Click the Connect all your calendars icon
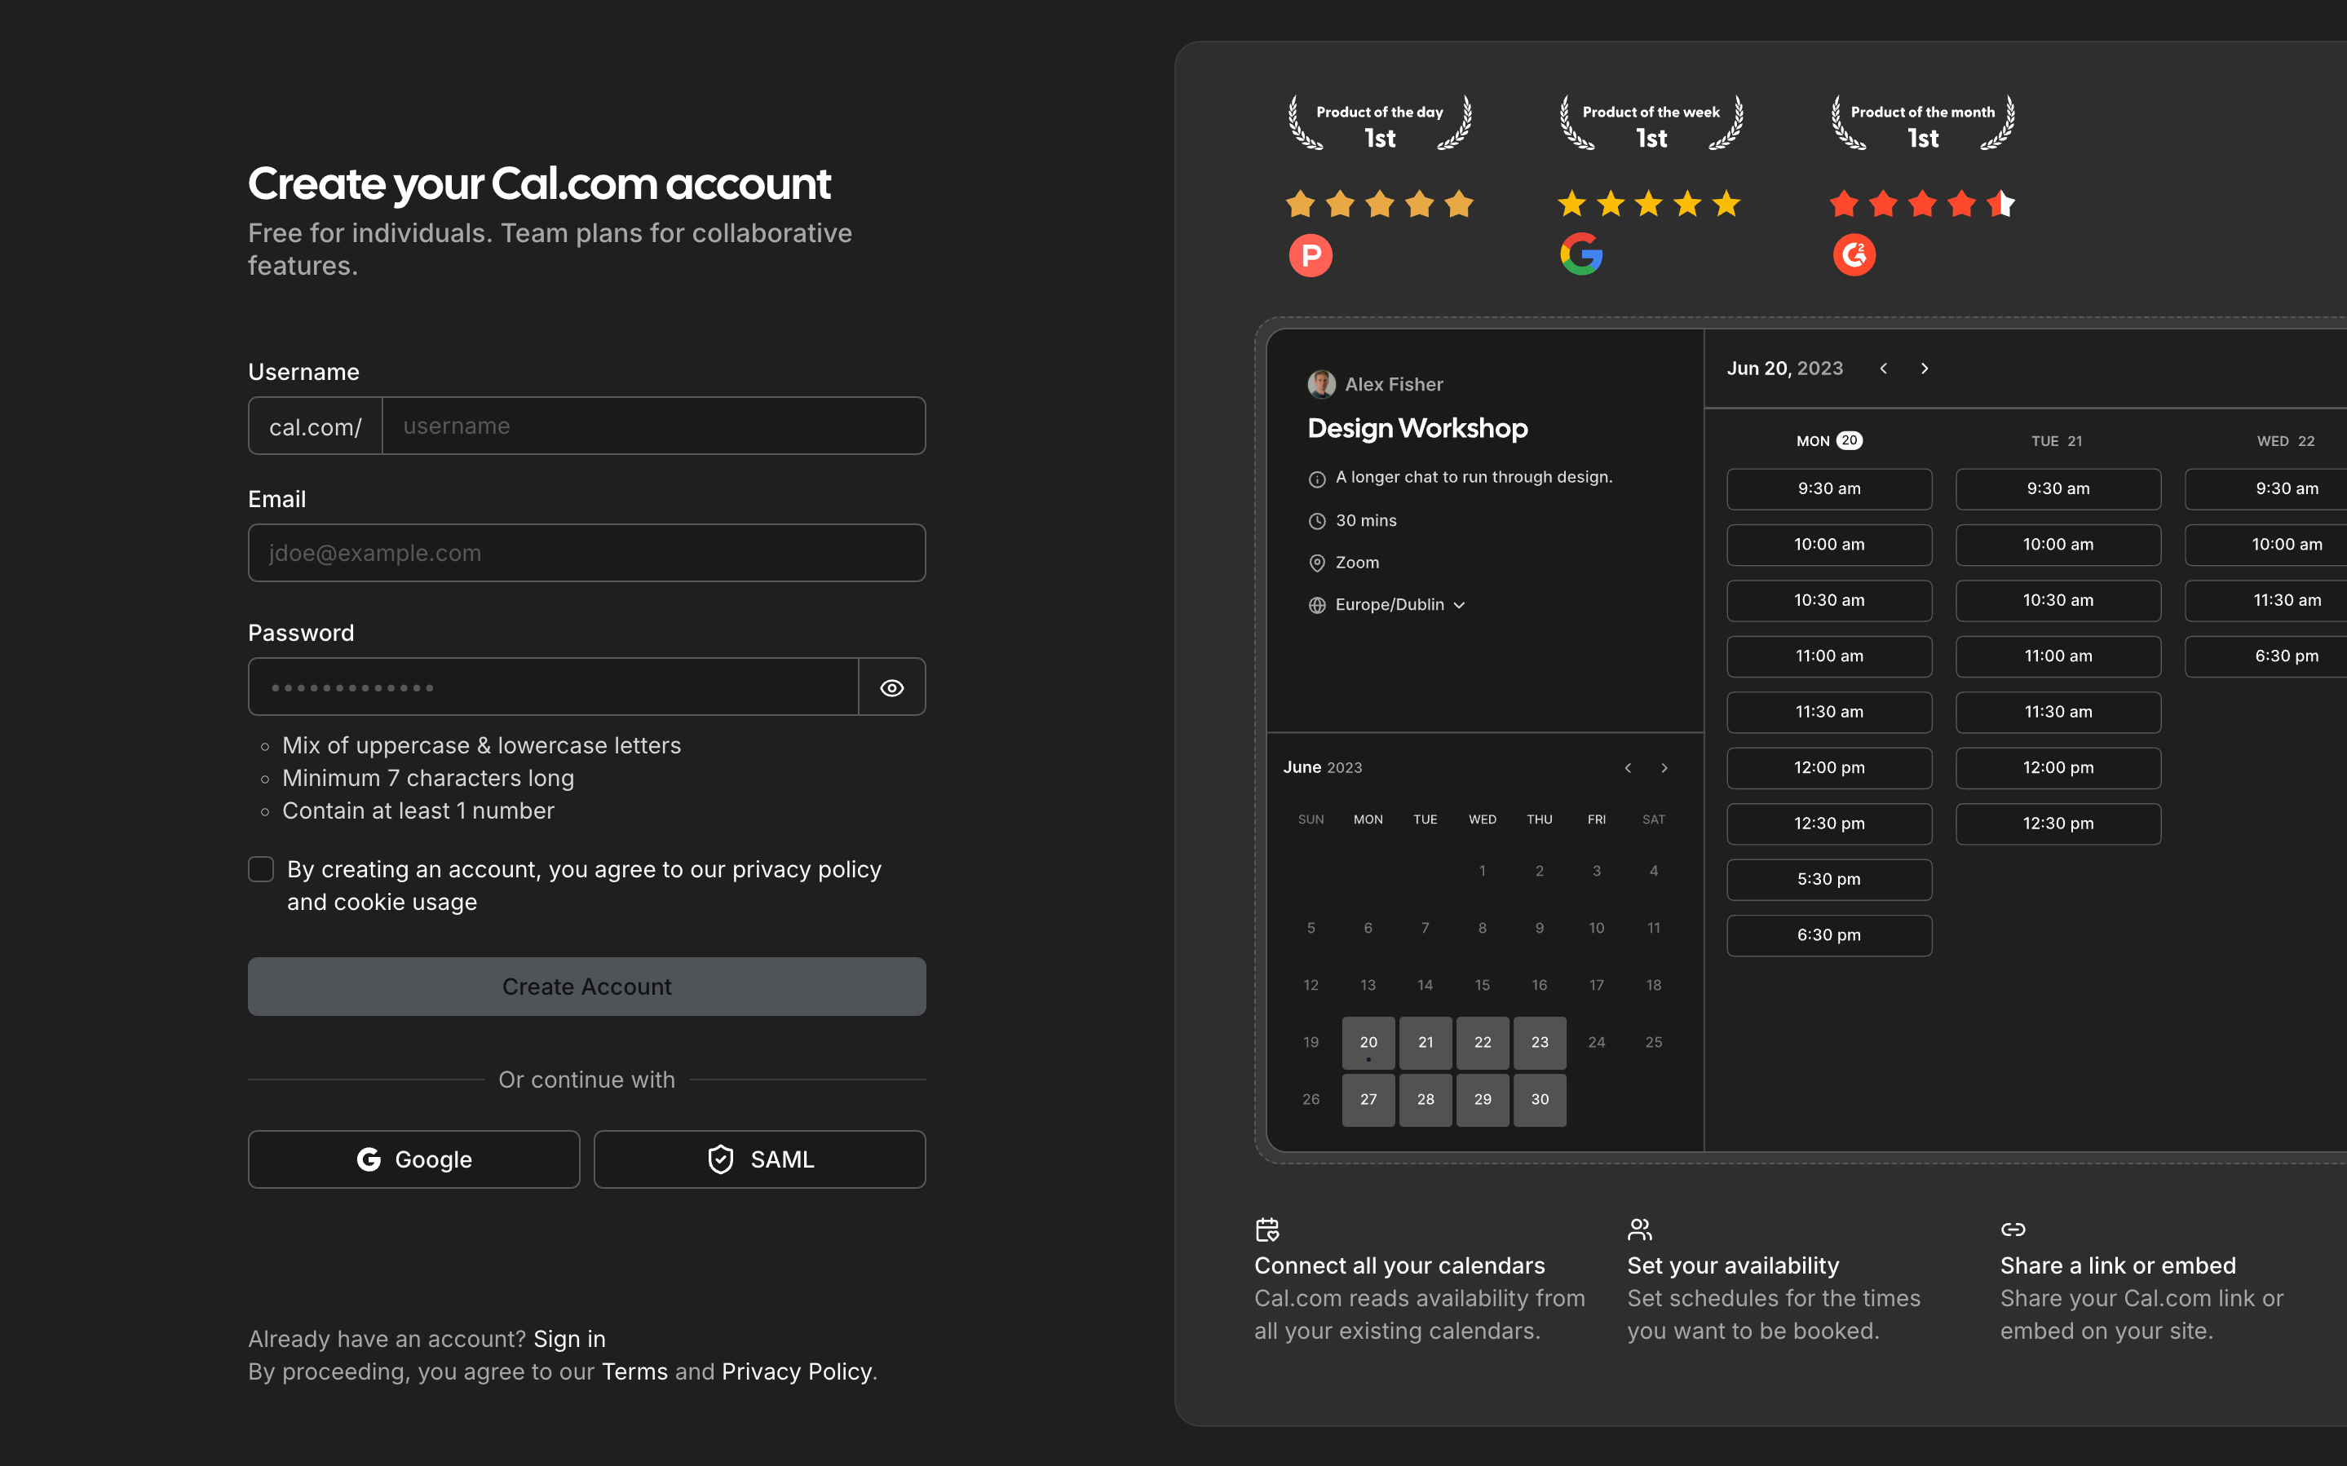 (1267, 1230)
